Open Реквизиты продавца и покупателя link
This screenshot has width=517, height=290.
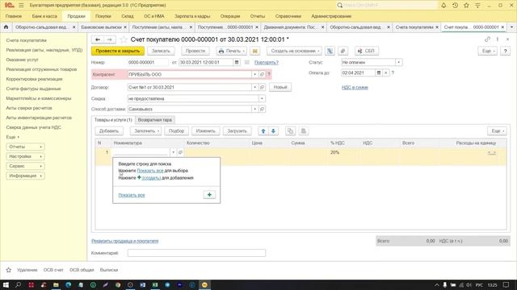point(125,241)
